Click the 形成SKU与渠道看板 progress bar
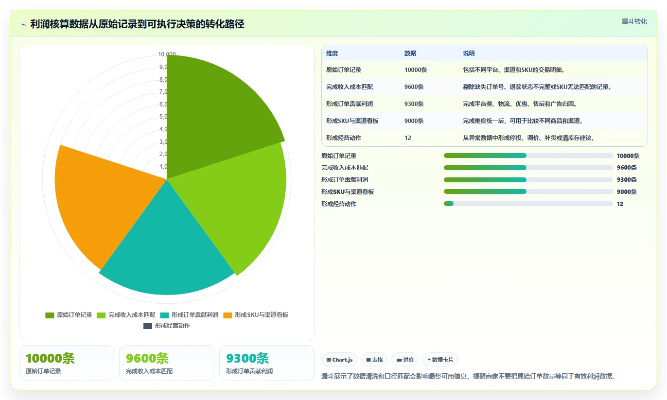 tap(528, 192)
